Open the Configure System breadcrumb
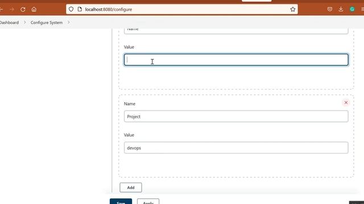This screenshot has width=364, height=204. click(x=47, y=23)
